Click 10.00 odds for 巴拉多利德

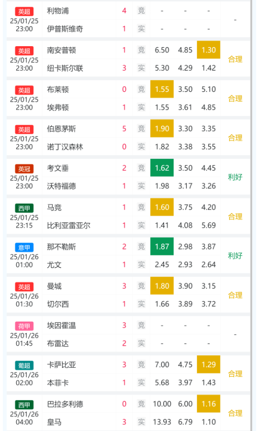pos(162,404)
